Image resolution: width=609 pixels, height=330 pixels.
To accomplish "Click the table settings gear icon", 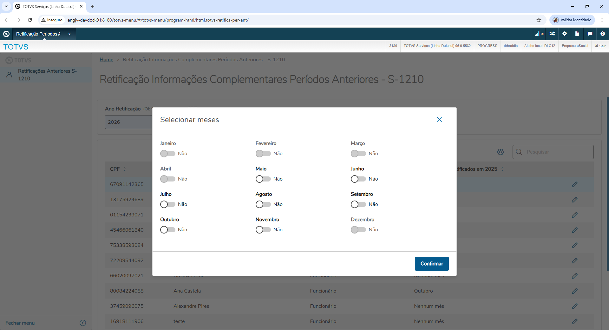I will pyautogui.click(x=501, y=152).
